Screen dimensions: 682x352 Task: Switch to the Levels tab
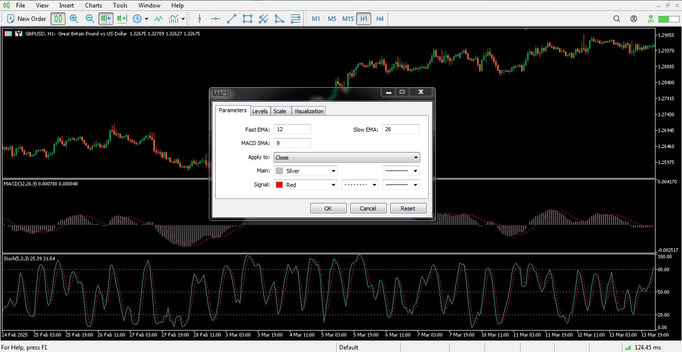click(x=260, y=111)
